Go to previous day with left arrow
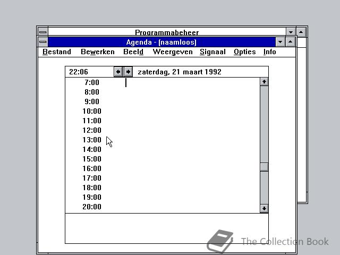Image resolution: width=340 pixels, height=255 pixels. (x=118, y=72)
